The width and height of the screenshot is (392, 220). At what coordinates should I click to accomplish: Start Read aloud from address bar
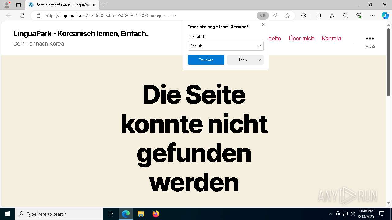pyautogui.click(x=275, y=16)
